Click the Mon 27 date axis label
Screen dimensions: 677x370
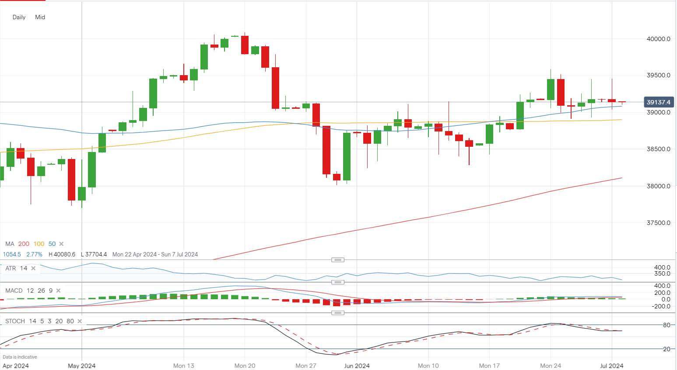306,366
